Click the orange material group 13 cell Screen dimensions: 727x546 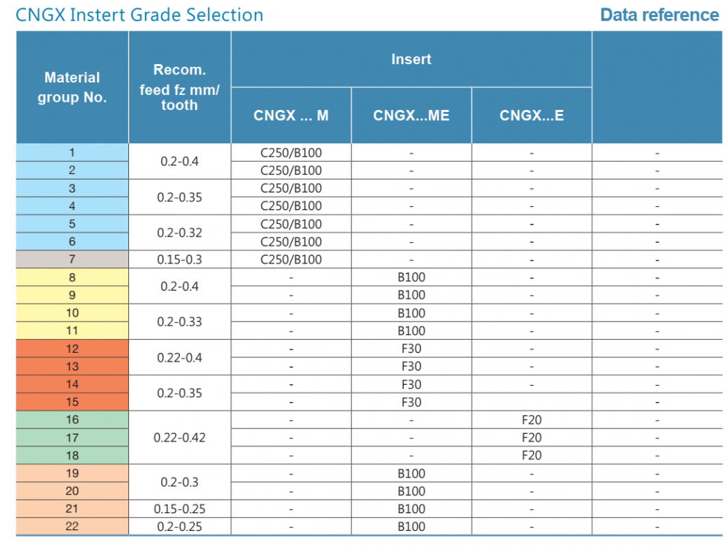coord(72,367)
